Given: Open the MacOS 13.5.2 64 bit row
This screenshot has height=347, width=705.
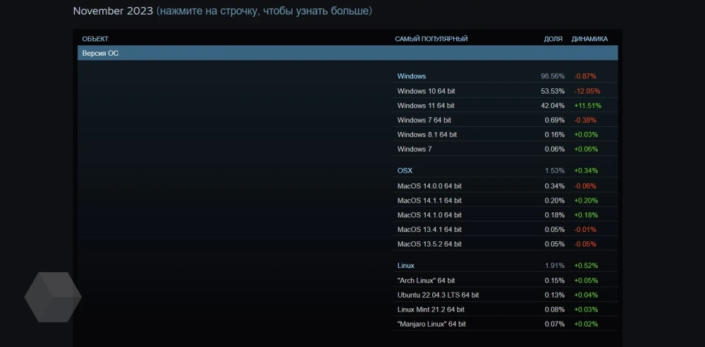Looking at the screenshot, I should click(429, 244).
